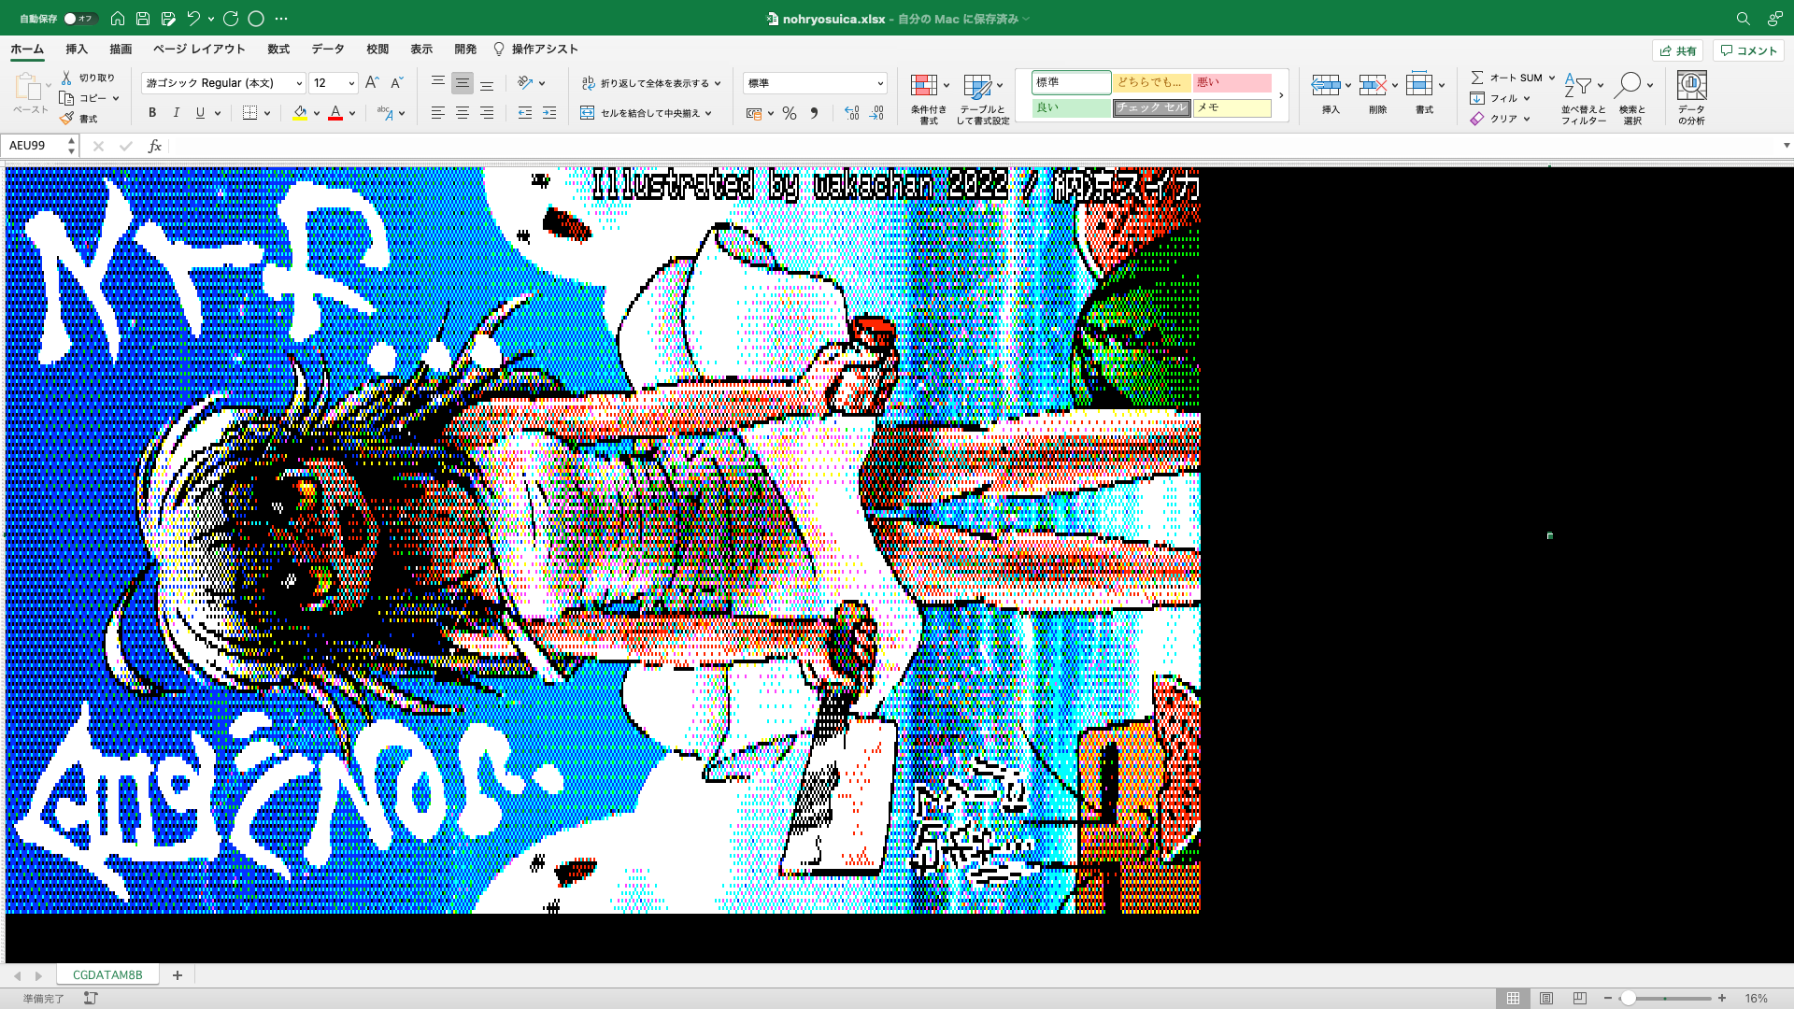Toggle align right

[487, 113]
